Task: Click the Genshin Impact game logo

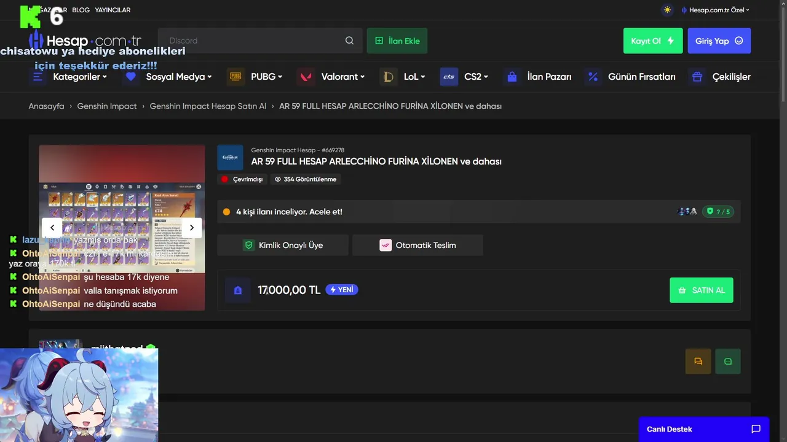Action: [x=230, y=158]
